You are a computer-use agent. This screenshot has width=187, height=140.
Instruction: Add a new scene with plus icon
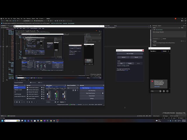click(15, 102)
